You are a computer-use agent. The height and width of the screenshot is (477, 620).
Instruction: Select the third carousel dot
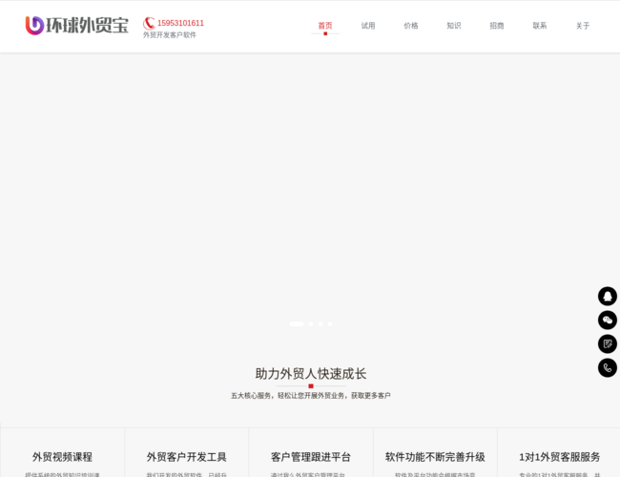point(320,324)
